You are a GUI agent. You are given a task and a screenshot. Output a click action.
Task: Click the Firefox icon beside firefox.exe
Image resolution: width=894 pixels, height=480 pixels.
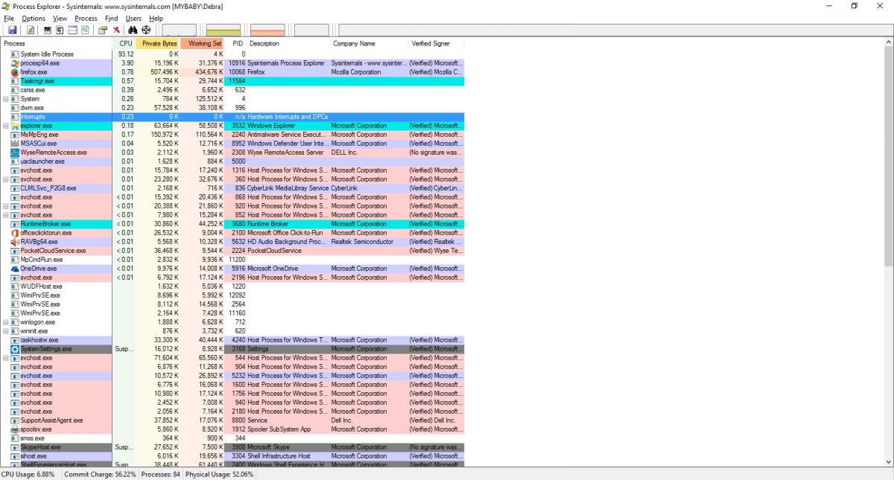click(x=15, y=72)
